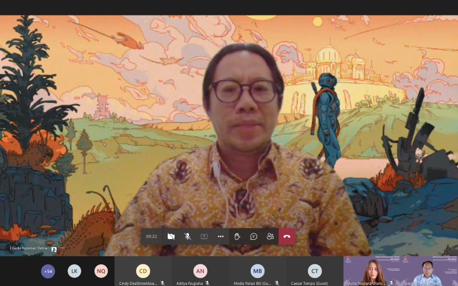Select the LK participant avatar

click(x=74, y=271)
